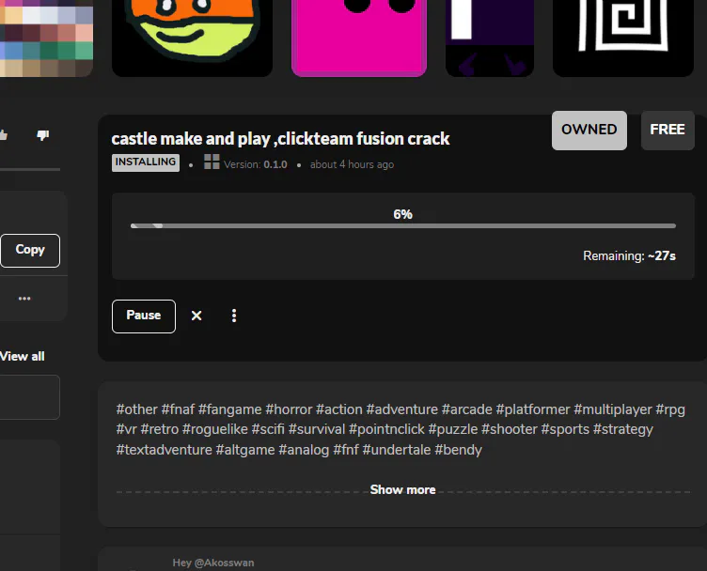Click the #multiplayer hashtag
This screenshot has height=571, width=707.
pyautogui.click(x=613, y=409)
